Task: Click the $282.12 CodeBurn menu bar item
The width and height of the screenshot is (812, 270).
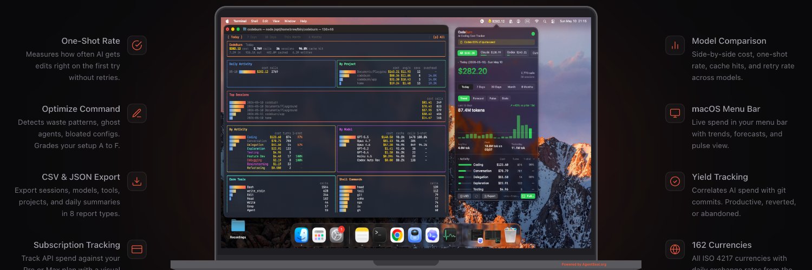Action: point(496,21)
